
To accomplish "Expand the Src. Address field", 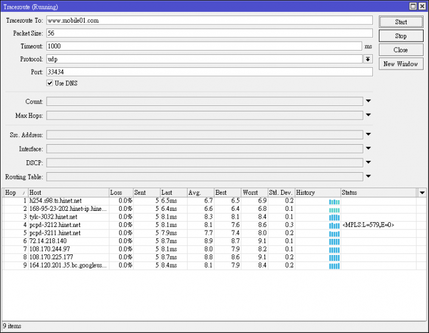I will (368, 135).
